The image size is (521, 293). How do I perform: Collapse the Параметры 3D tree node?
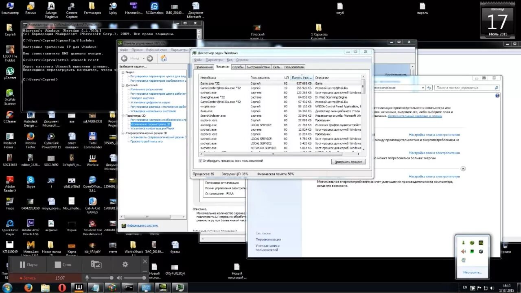(x=123, y=116)
